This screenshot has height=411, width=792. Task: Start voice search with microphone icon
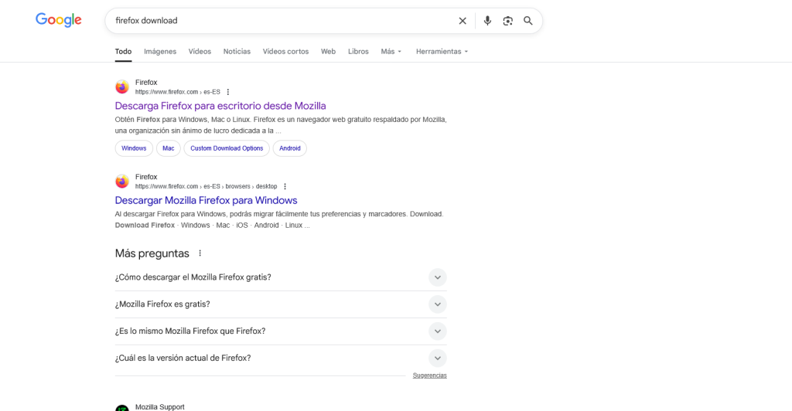pyautogui.click(x=487, y=21)
